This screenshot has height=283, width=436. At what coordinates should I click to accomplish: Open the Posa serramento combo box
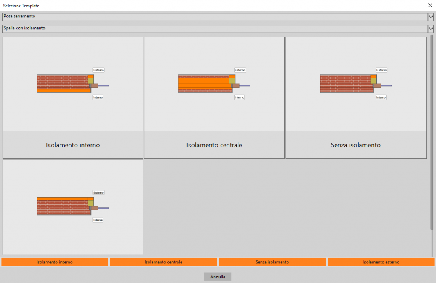coord(213,17)
